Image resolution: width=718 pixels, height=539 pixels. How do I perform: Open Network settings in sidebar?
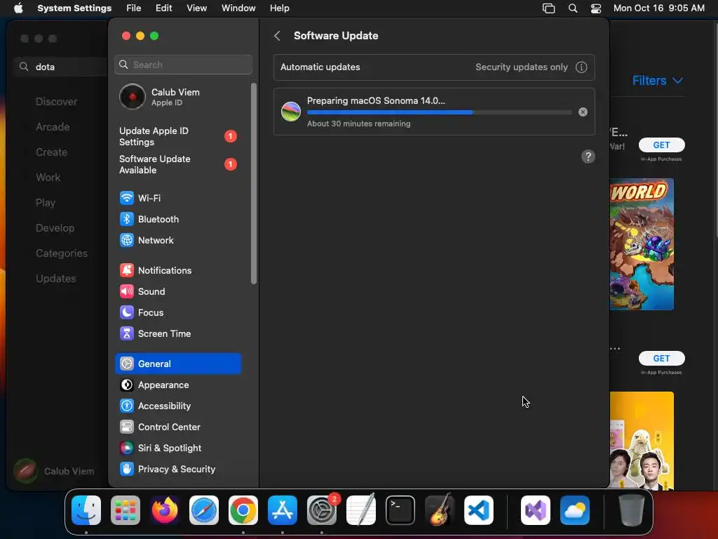point(178,240)
